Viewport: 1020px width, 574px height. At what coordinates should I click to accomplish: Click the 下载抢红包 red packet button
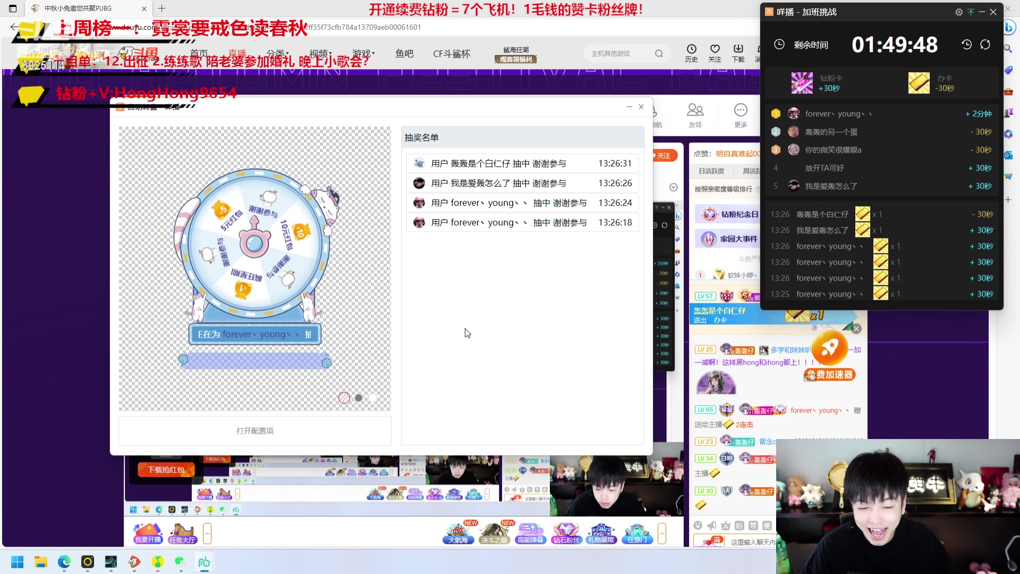[x=165, y=470]
